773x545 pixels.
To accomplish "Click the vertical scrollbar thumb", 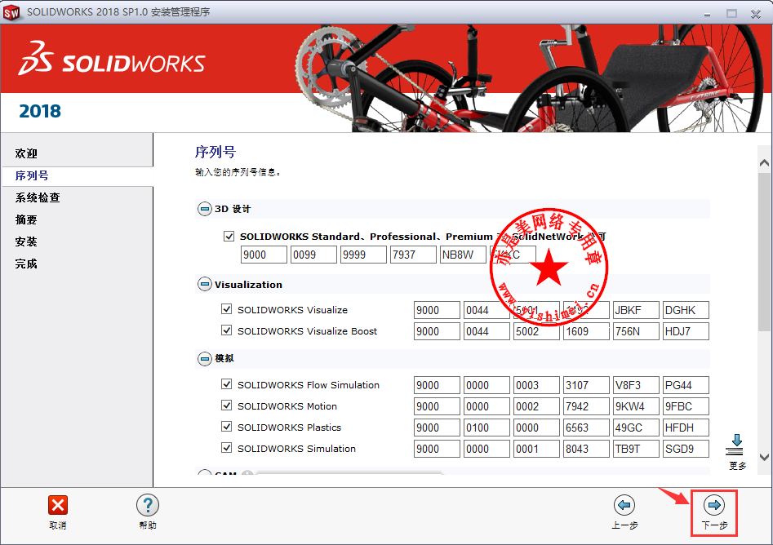I will (764, 251).
